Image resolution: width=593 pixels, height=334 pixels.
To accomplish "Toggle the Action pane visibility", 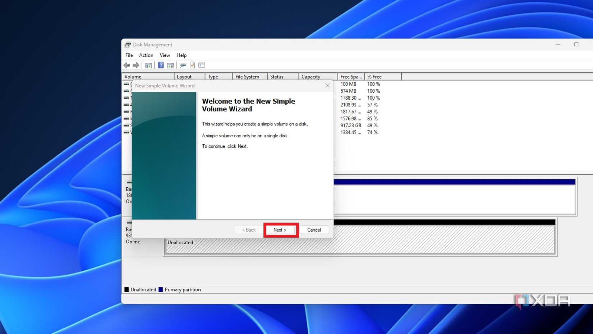I will click(170, 65).
